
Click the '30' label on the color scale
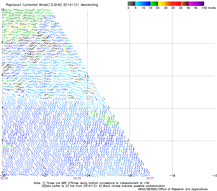coord(173,8)
